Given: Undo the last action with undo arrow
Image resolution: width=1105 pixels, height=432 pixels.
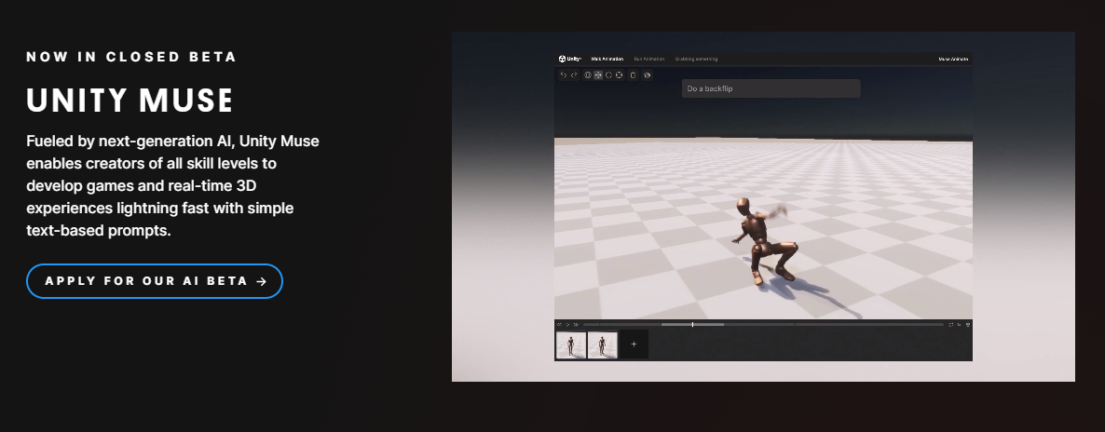Looking at the screenshot, I should tap(564, 74).
